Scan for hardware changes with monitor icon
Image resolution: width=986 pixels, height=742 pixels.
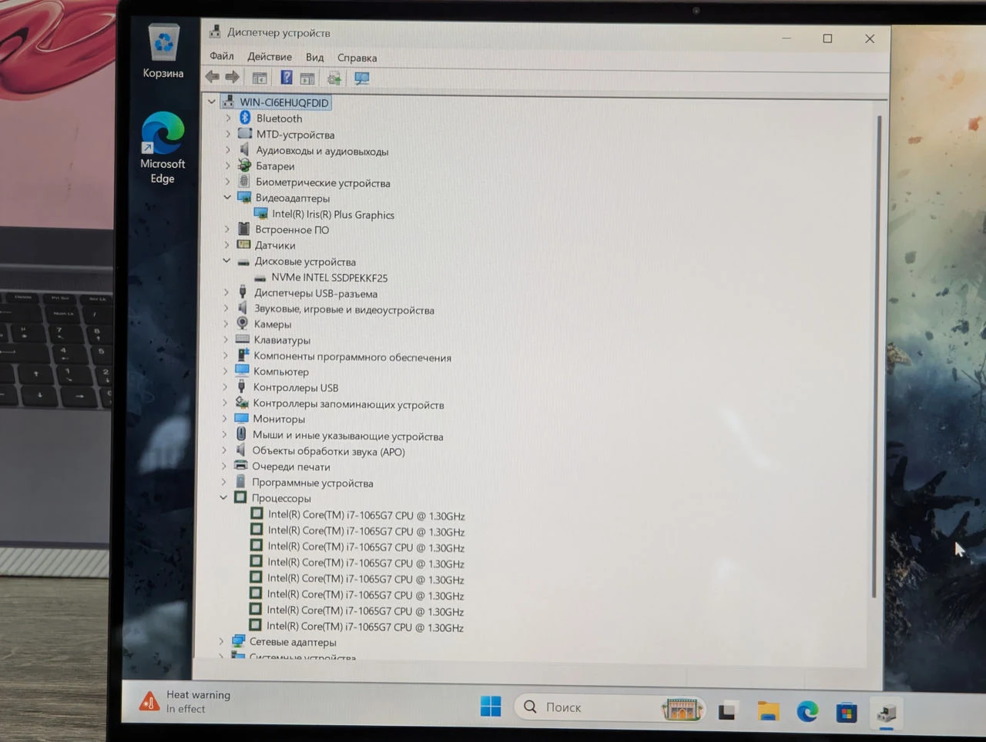[361, 78]
